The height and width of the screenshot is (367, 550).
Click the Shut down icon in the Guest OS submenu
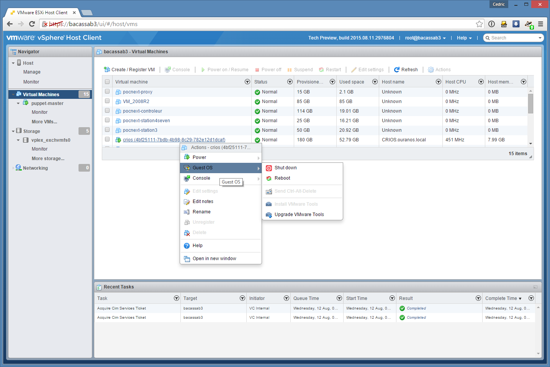[x=269, y=168]
